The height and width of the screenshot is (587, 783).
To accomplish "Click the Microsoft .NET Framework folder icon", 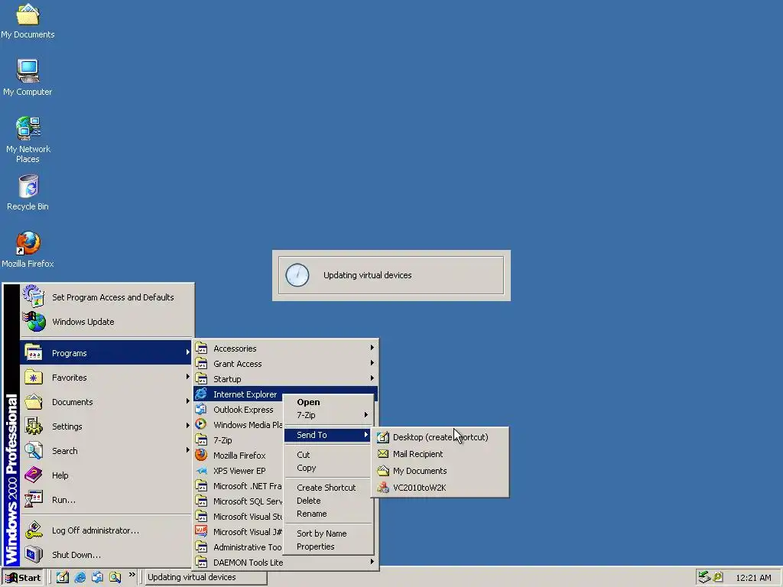I will (201, 485).
